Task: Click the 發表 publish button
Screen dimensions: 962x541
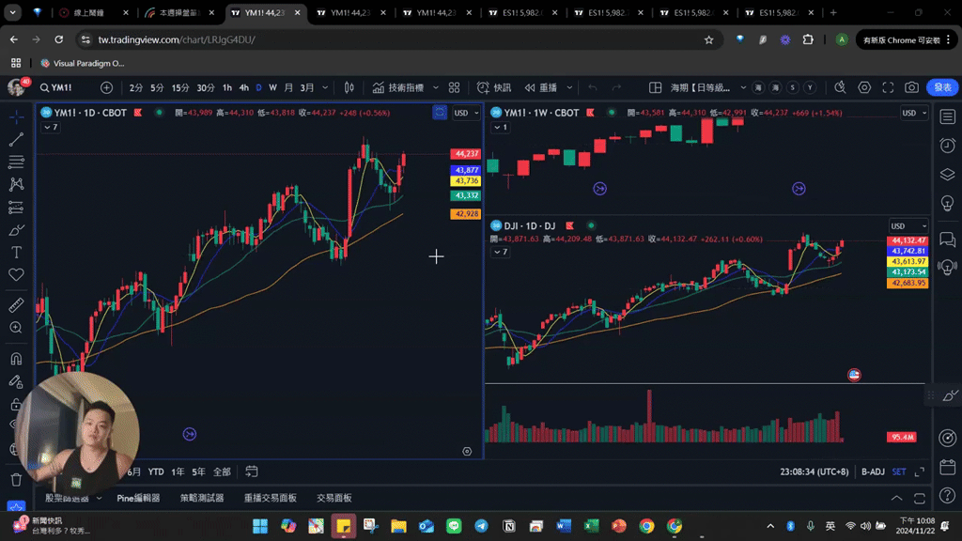Action: 943,87
